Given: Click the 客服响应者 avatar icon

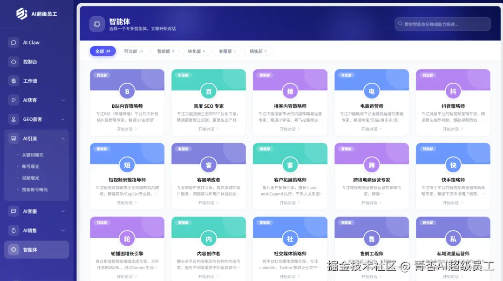Looking at the screenshot, I should 209,165.
